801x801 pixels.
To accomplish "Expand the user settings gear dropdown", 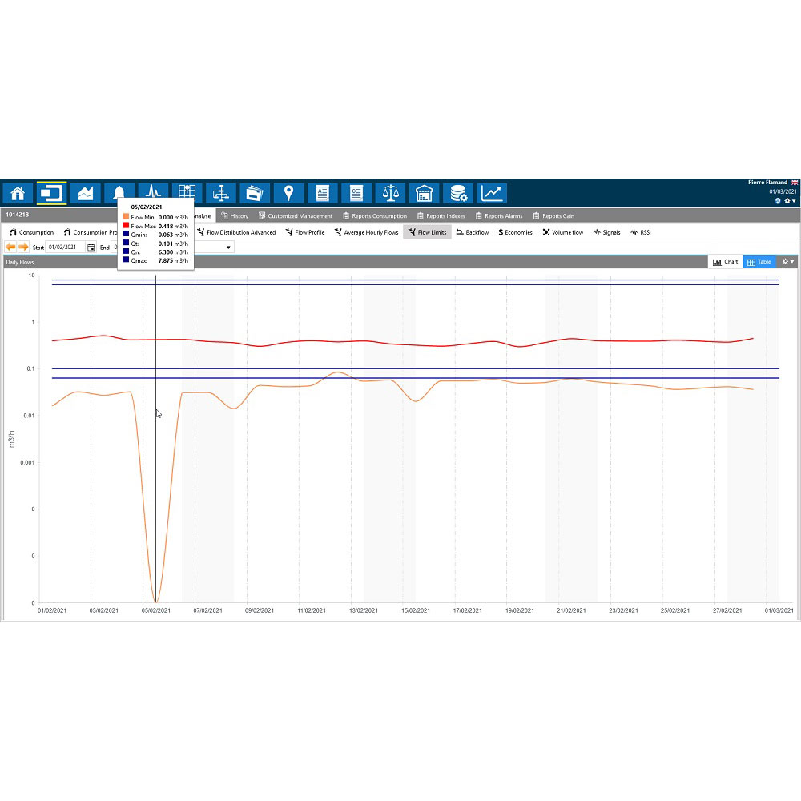I will [789, 201].
